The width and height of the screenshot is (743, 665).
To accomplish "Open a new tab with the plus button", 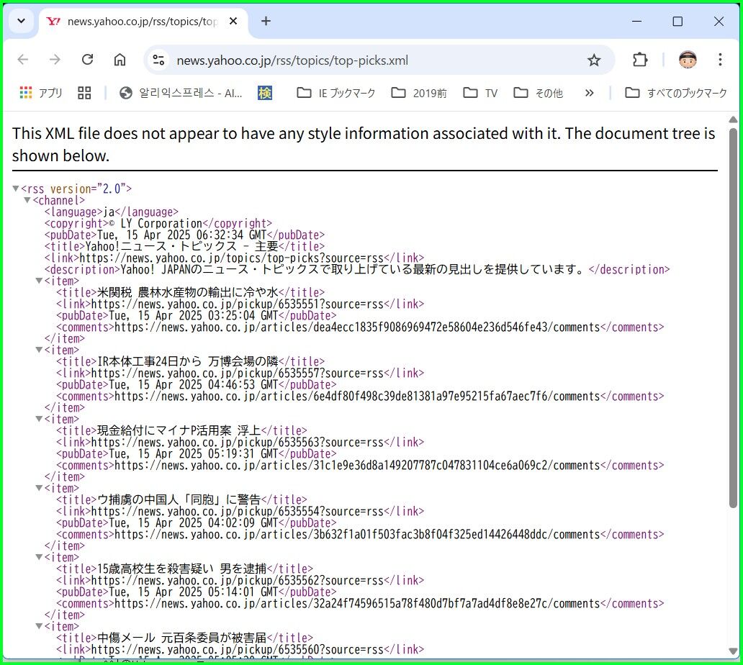I will 266,21.
